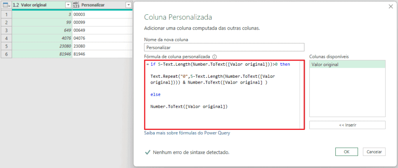Click the << Inserir button
Viewport: 398px width, 168px height.
(347, 125)
